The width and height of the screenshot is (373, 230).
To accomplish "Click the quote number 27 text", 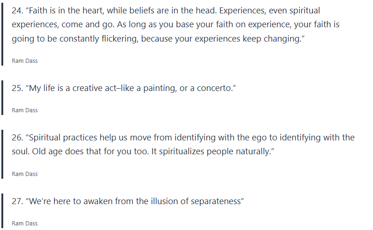I will click(18, 201).
